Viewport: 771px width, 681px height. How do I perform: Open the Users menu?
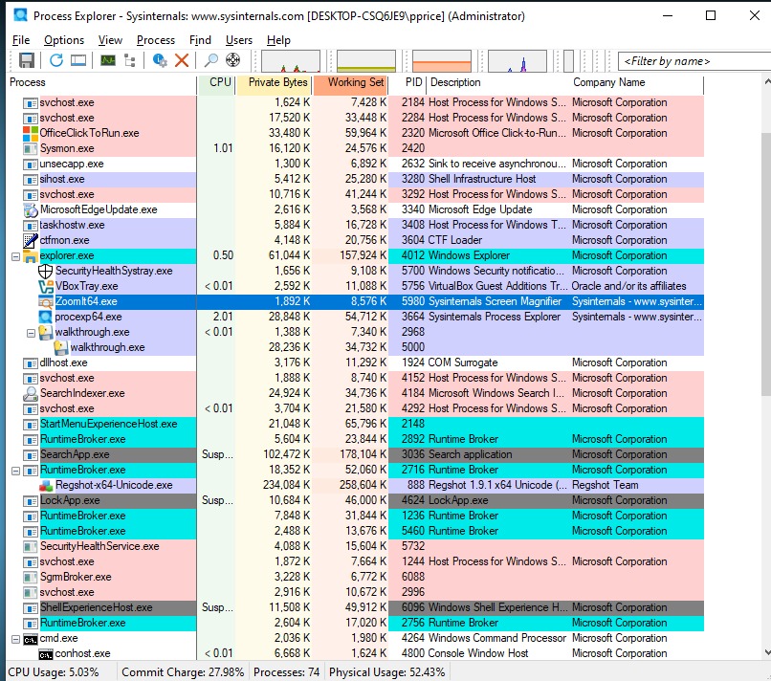(x=239, y=40)
